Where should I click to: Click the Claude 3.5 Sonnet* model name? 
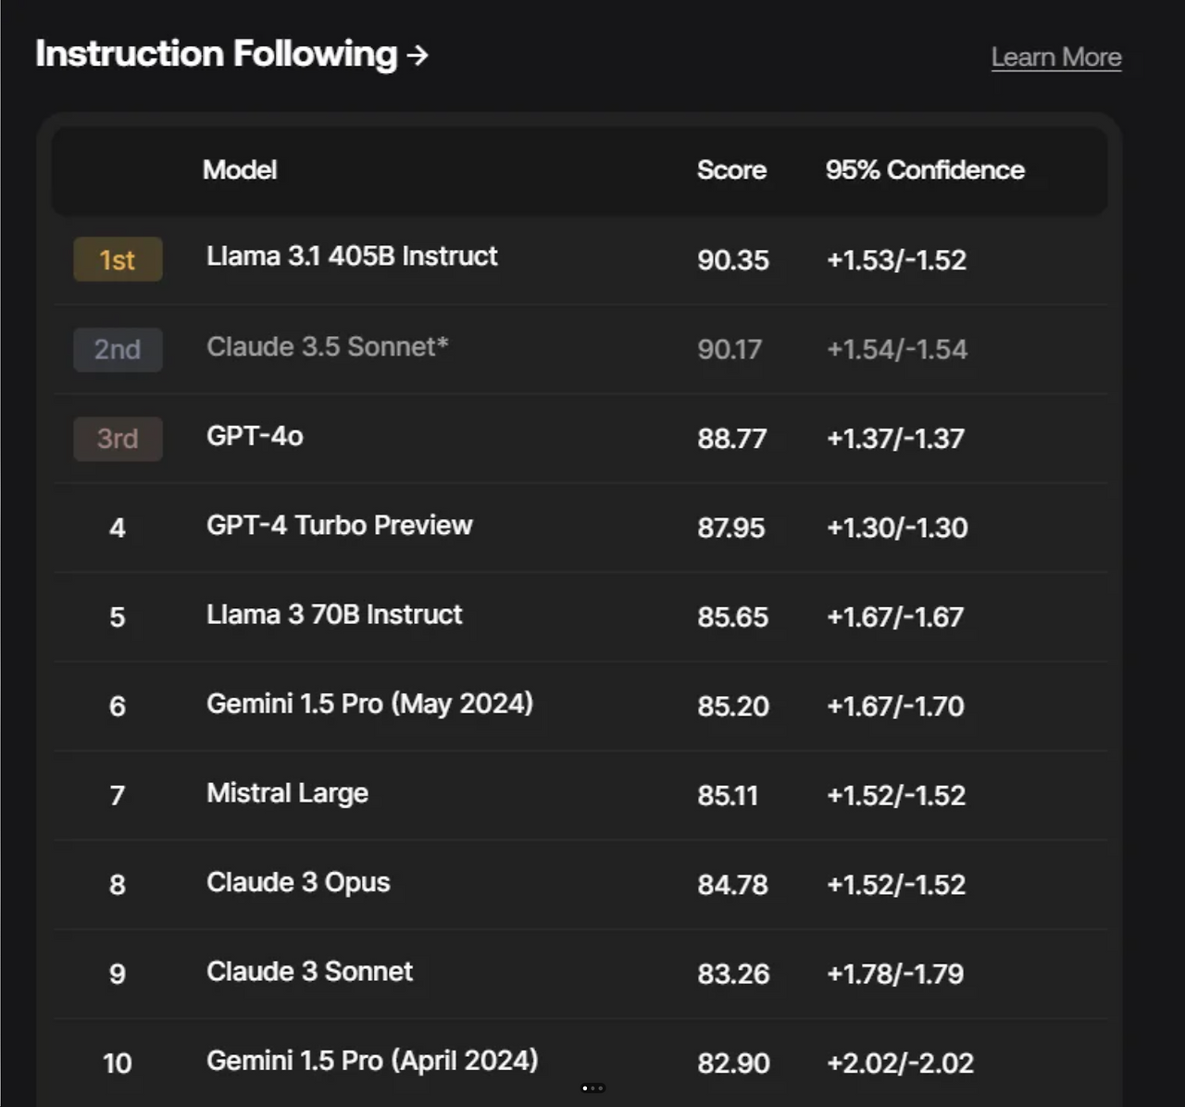coord(327,347)
